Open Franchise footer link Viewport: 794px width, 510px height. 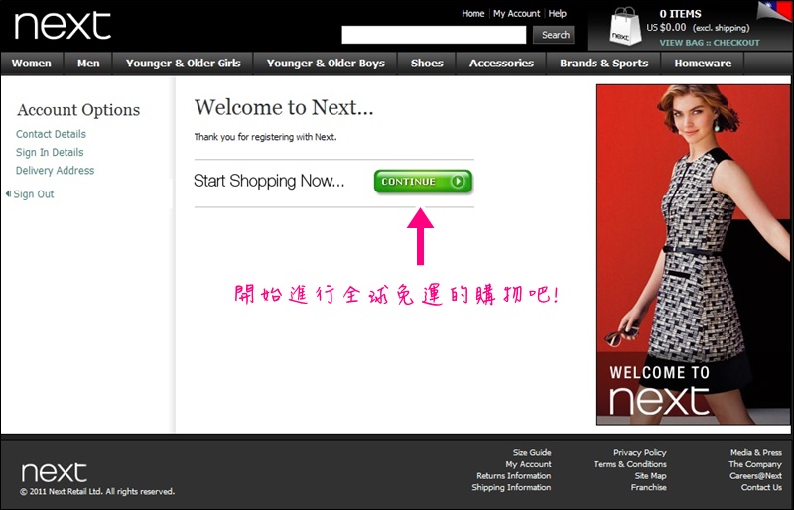(x=649, y=488)
